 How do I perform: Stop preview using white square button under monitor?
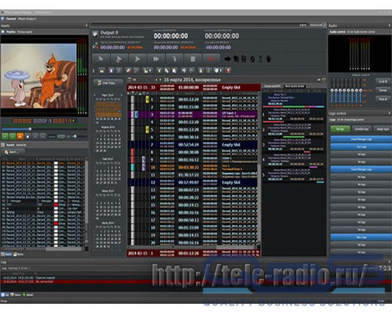coord(27,137)
